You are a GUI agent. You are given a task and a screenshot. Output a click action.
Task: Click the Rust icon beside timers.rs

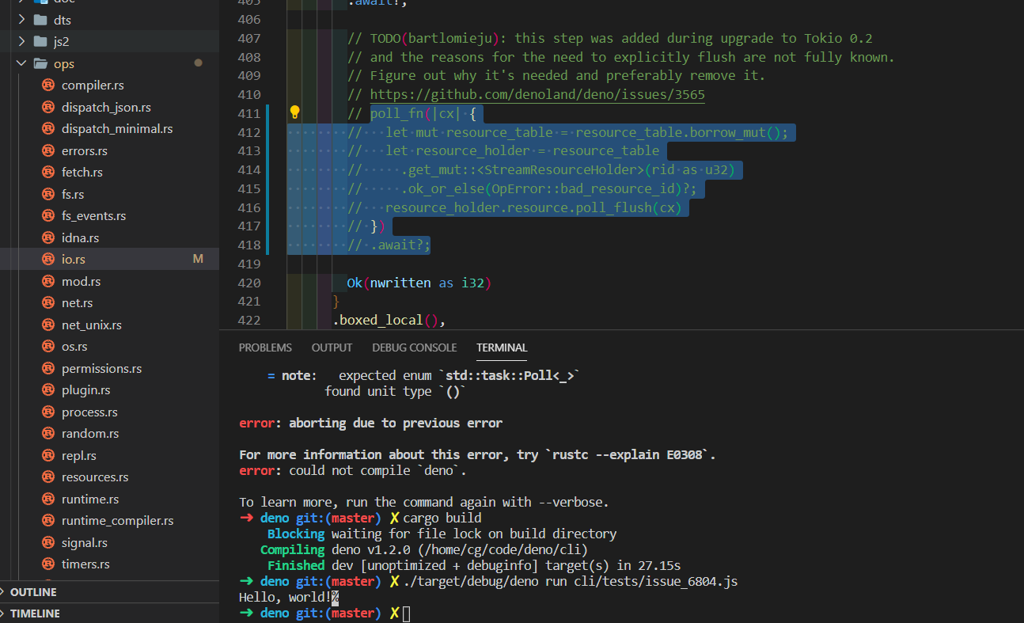point(48,564)
